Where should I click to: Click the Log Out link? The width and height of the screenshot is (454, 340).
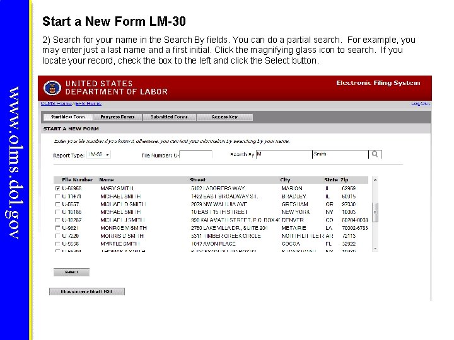coord(421,103)
